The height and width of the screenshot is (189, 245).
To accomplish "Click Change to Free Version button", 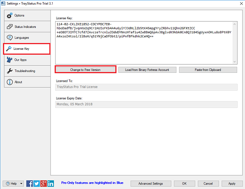I will [85, 70].
